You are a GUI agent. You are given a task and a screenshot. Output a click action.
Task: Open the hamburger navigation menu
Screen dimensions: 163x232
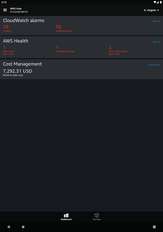(5, 10)
